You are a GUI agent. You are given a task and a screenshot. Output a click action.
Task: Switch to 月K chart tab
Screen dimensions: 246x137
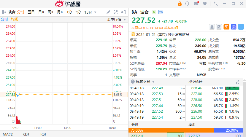(60, 12)
